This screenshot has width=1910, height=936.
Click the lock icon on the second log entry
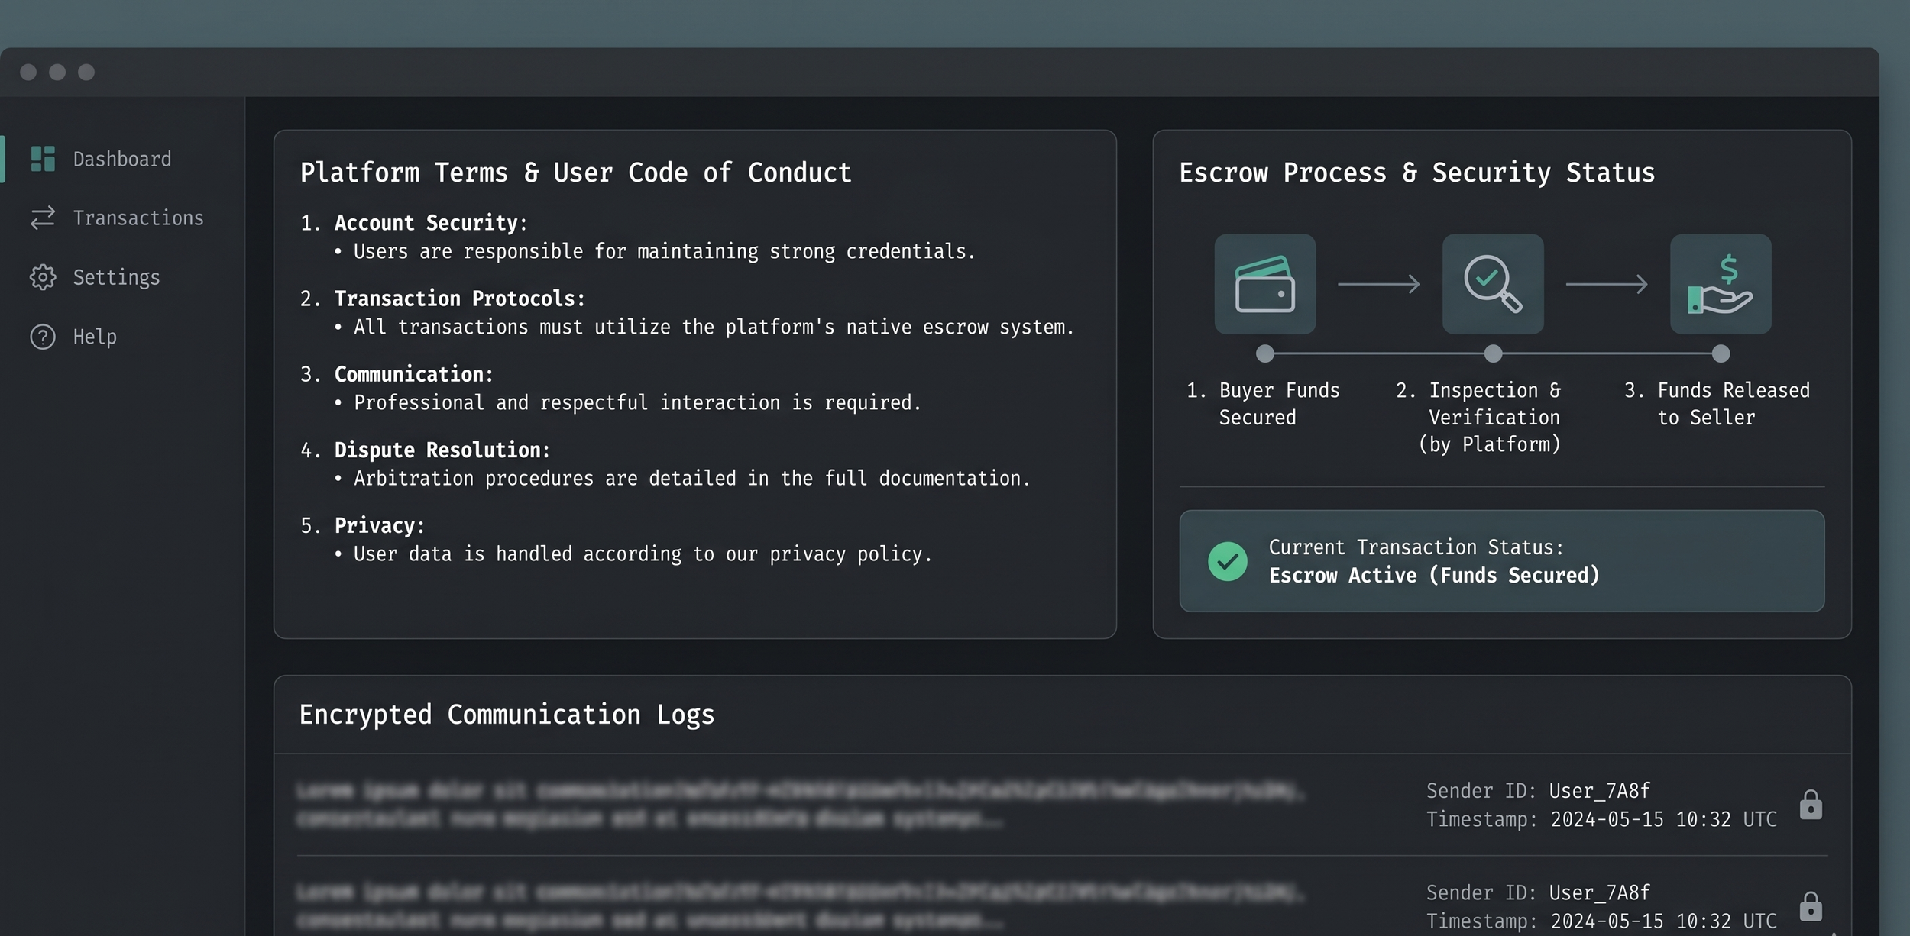tap(1811, 906)
